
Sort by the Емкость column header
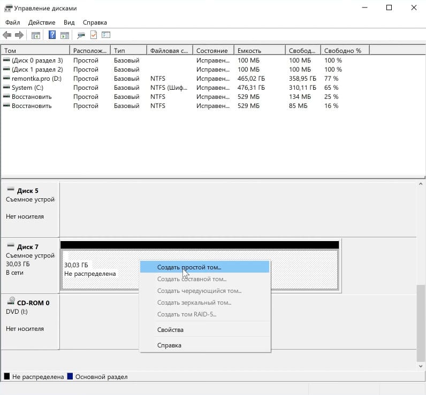tap(260, 50)
